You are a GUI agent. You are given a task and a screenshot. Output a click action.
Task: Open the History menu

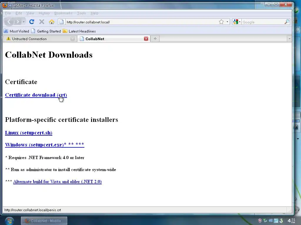pyautogui.click(x=44, y=13)
